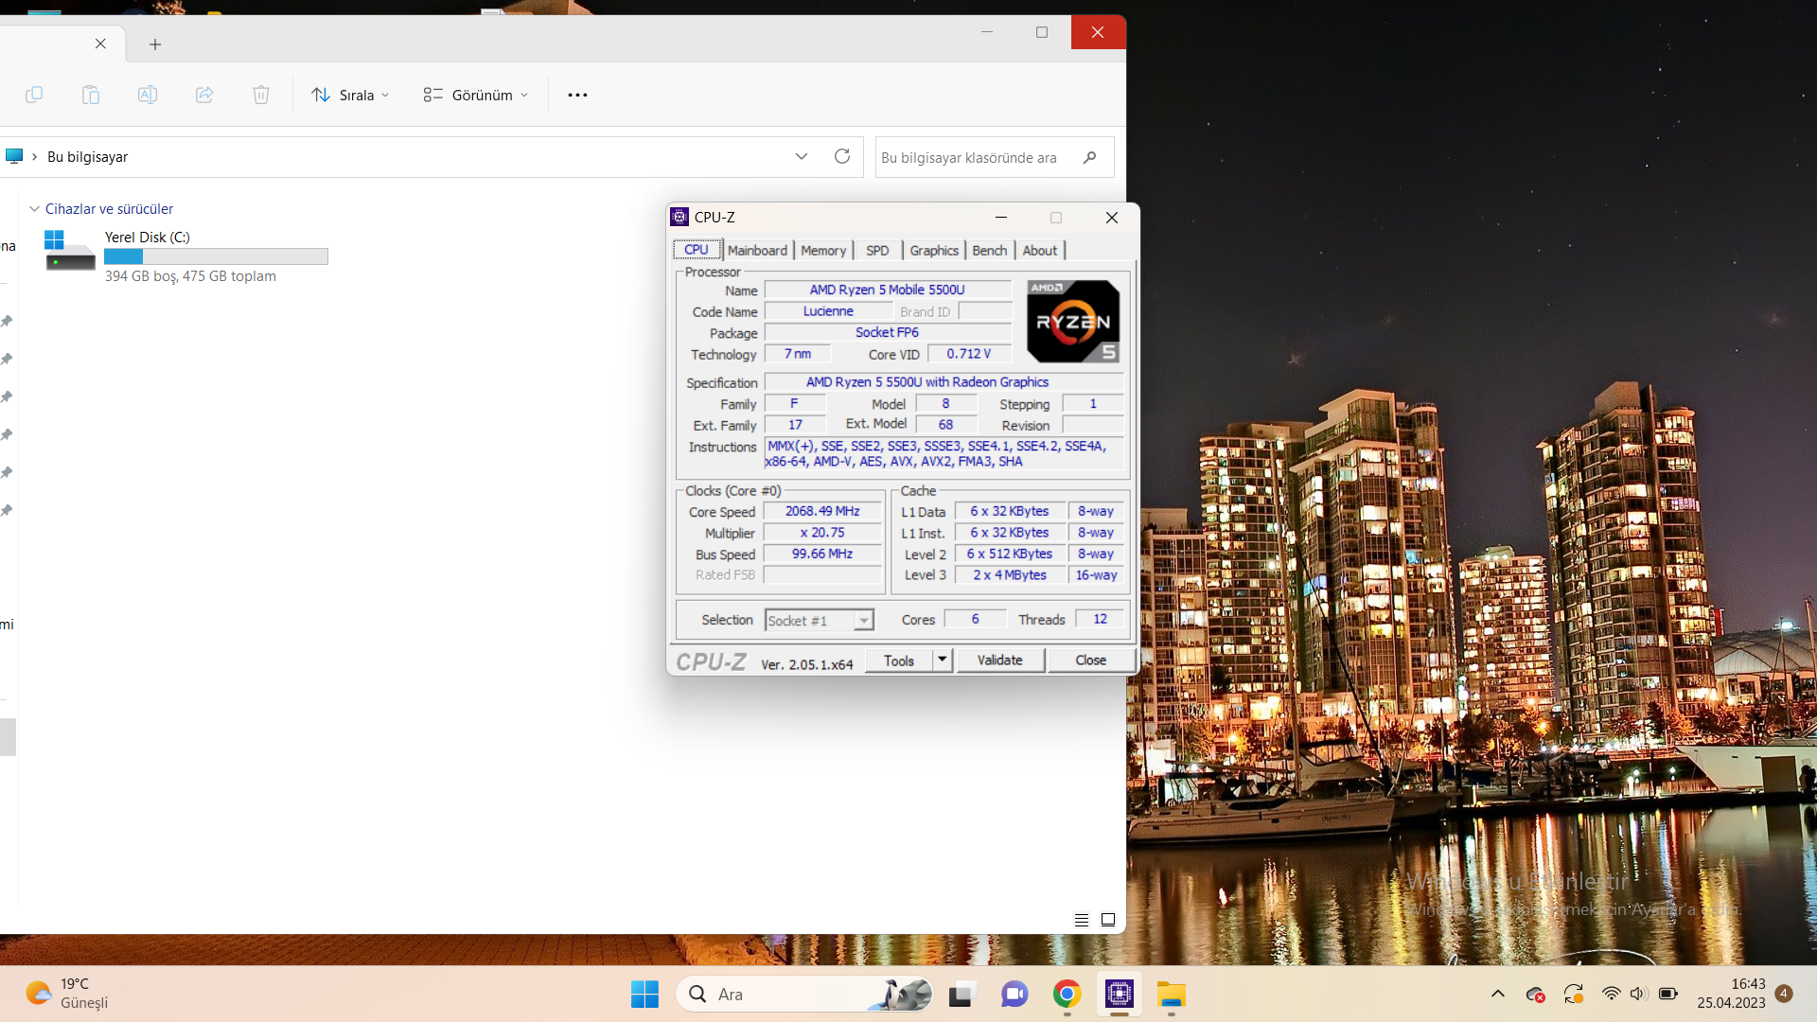
Task: Click the share icon in Explorer toolbar
Action: [204, 95]
